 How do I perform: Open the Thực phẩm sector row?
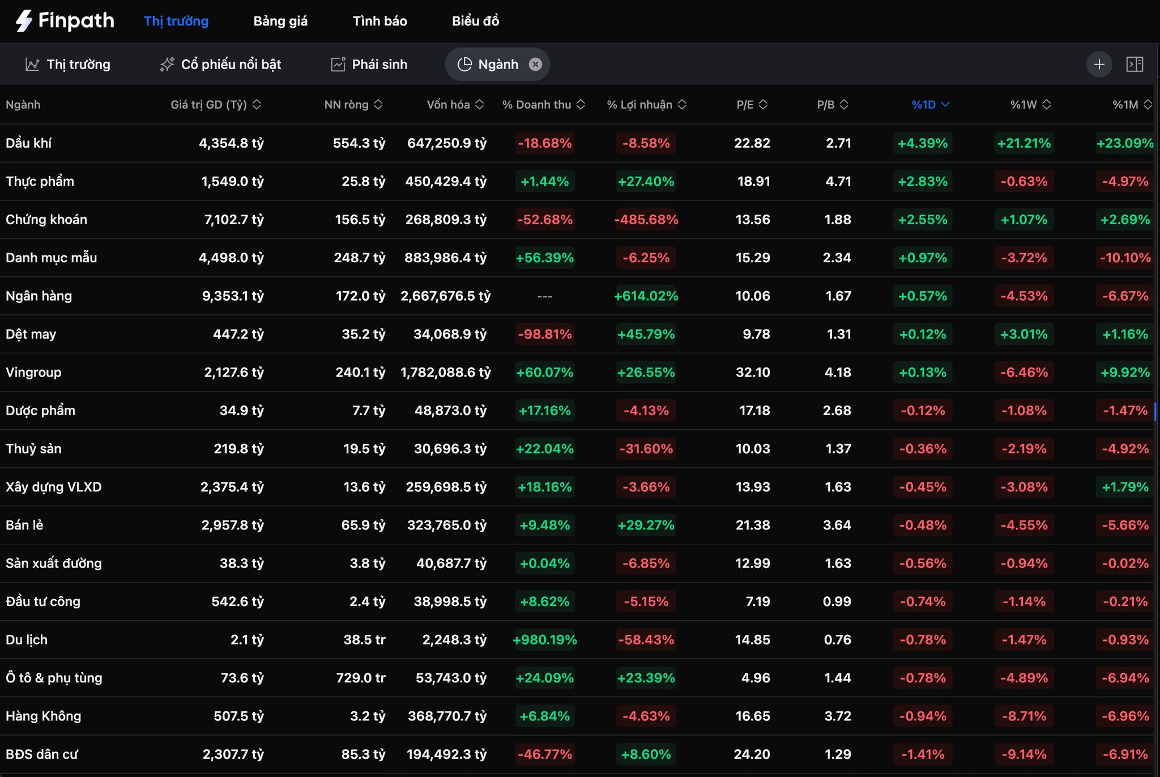[x=577, y=181]
